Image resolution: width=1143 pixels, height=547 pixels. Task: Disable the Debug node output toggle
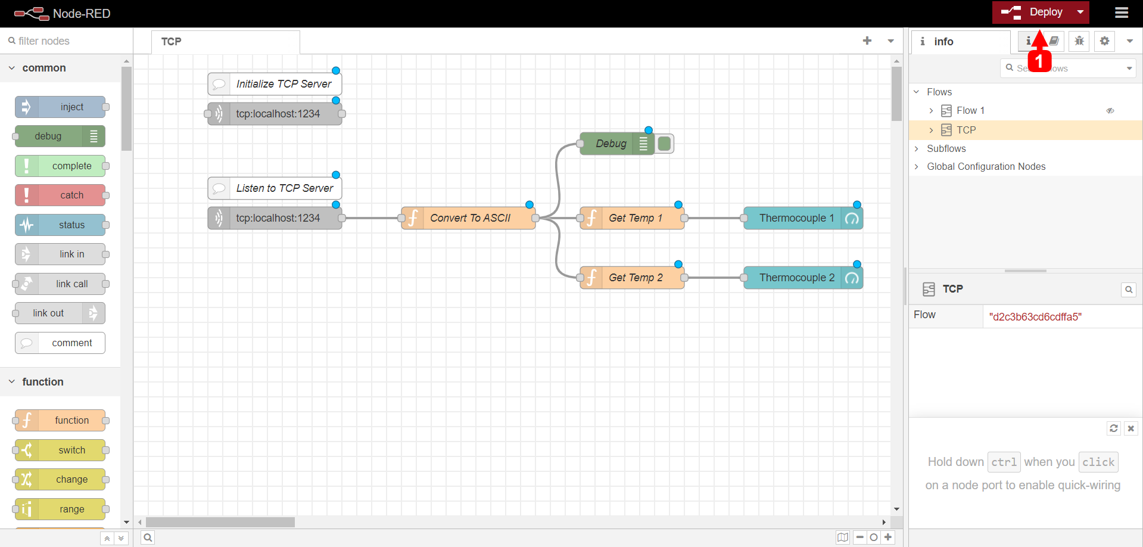tap(664, 143)
